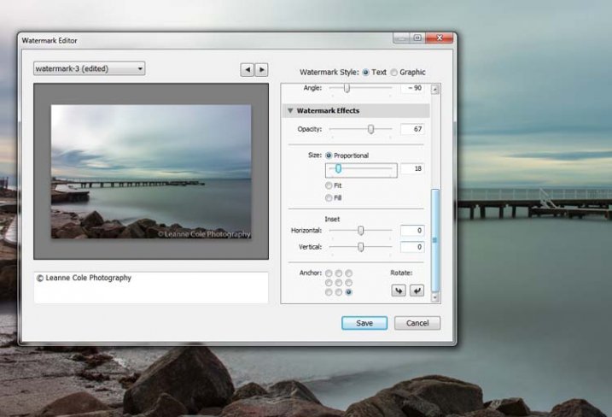Click the previous watermark preview arrow
The height and width of the screenshot is (417, 612).
click(x=247, y=70)
